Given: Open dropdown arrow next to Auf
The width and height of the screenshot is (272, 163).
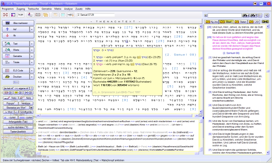Looking at the screenshot, I should (32, 29).
